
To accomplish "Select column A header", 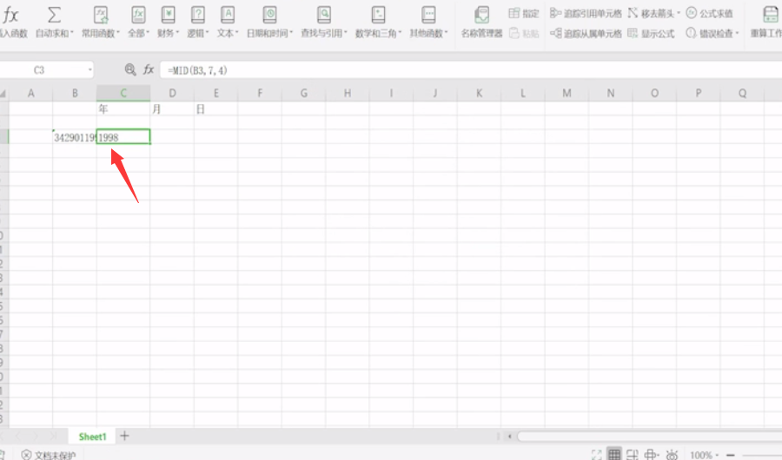I will coord(31,93).
